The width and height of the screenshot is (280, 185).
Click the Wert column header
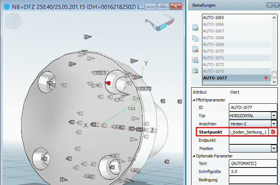[x=234, y=92]
